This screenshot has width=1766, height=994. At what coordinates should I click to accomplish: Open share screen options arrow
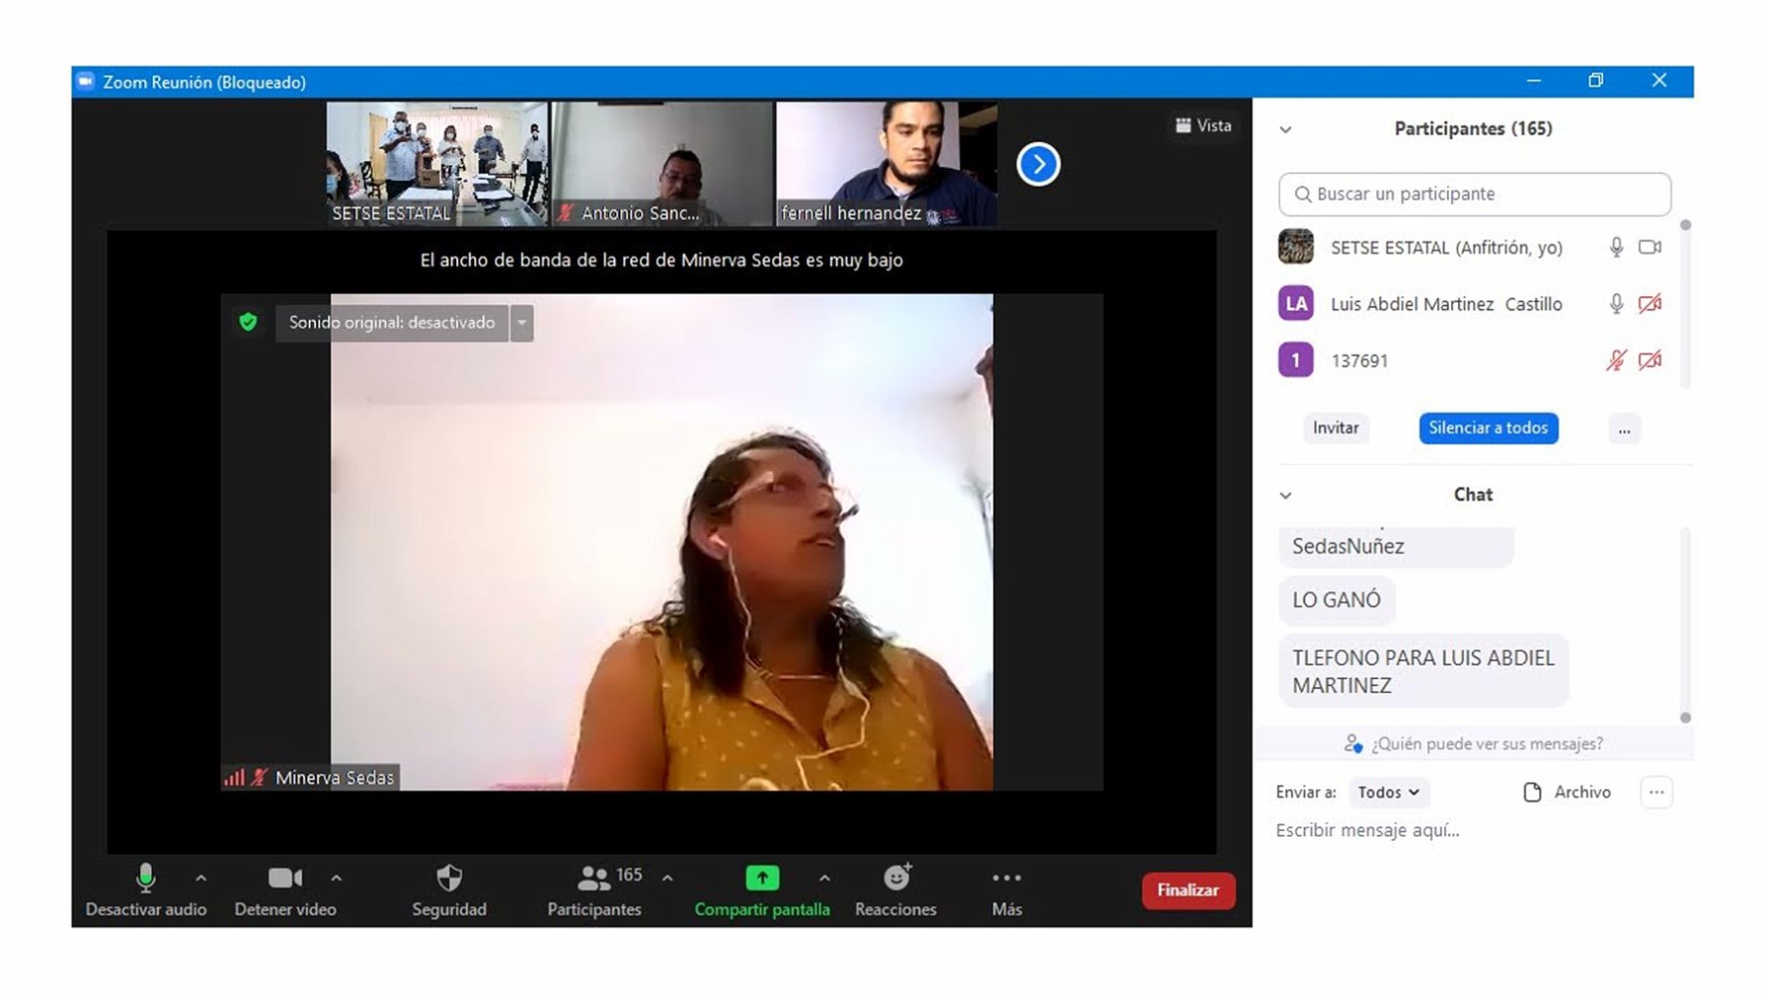825,879
